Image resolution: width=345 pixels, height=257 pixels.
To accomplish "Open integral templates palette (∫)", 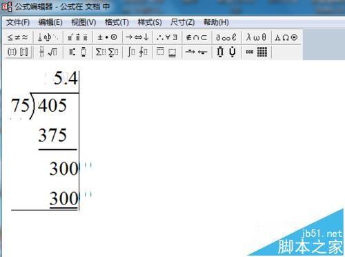I will tap(137, 52).
